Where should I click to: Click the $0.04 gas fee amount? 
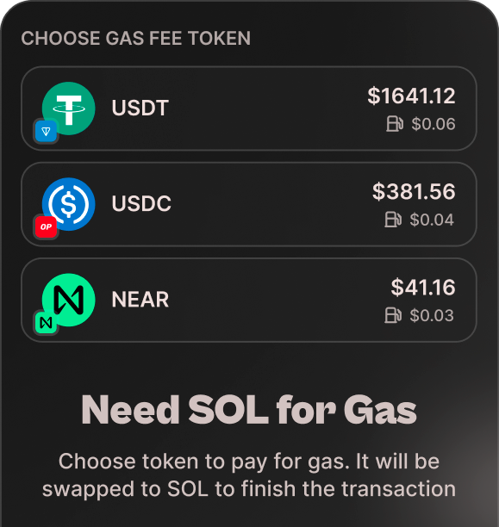432,220
